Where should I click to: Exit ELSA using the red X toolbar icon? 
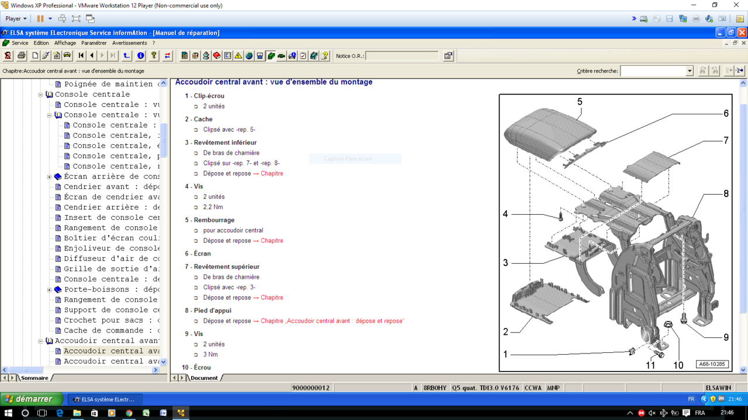click(8, 55)
